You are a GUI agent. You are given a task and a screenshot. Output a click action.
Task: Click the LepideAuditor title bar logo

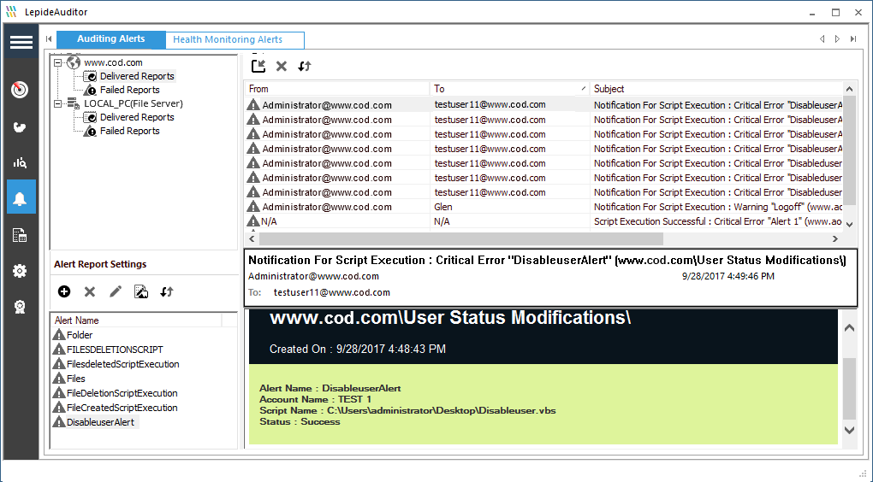(x=12, y=12)
